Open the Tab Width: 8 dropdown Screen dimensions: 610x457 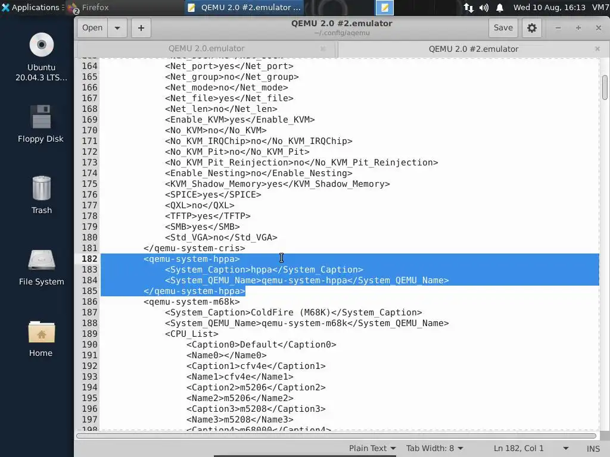(x=434, y=448)
